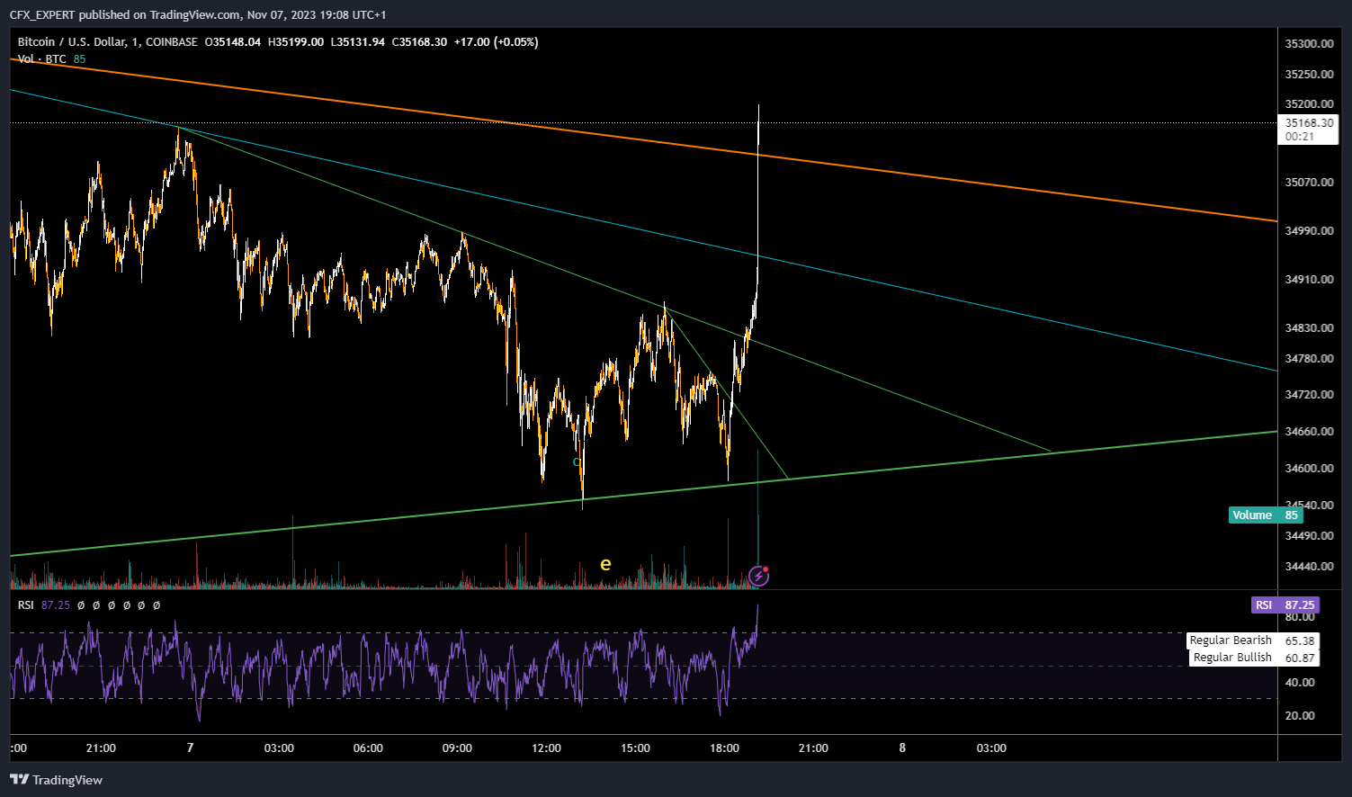
Task: Click the close value C35168.30
Action: point(420,42)
